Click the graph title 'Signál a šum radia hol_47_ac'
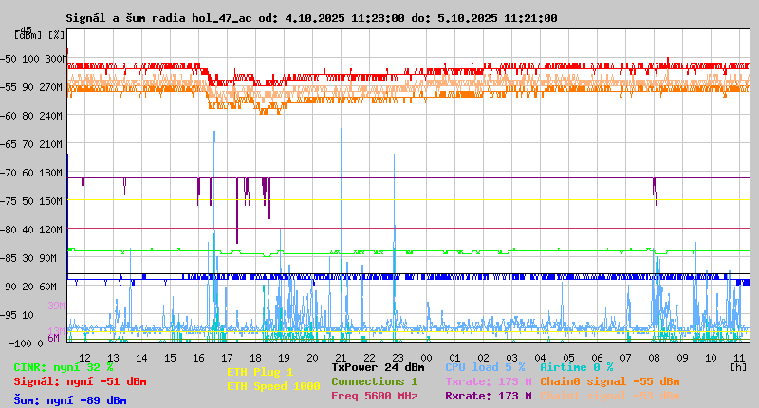The image size is (759, 408). (158, 18)
